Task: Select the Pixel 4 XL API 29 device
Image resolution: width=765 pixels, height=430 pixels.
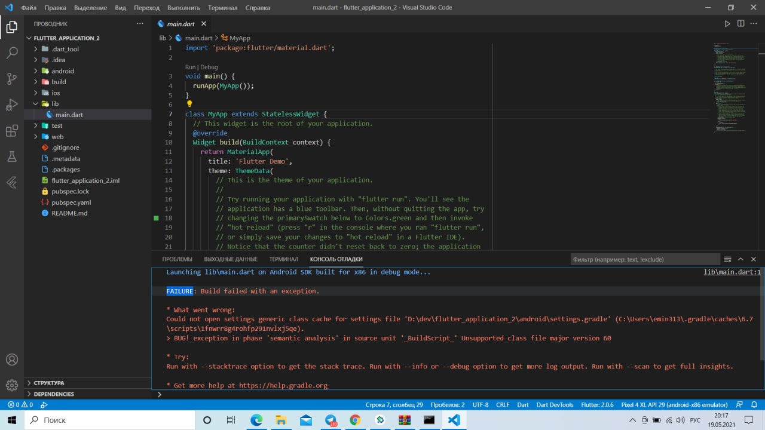Action: click(674, 405)
